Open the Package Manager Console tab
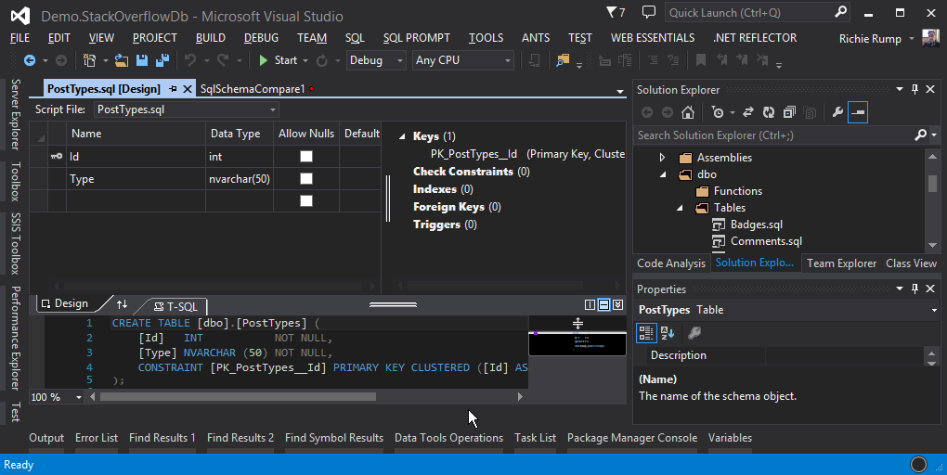 click(x=632, y=438)
